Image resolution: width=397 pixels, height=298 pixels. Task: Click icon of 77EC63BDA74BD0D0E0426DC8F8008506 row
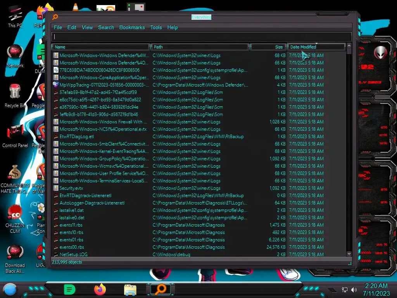(x=56, y=70)
